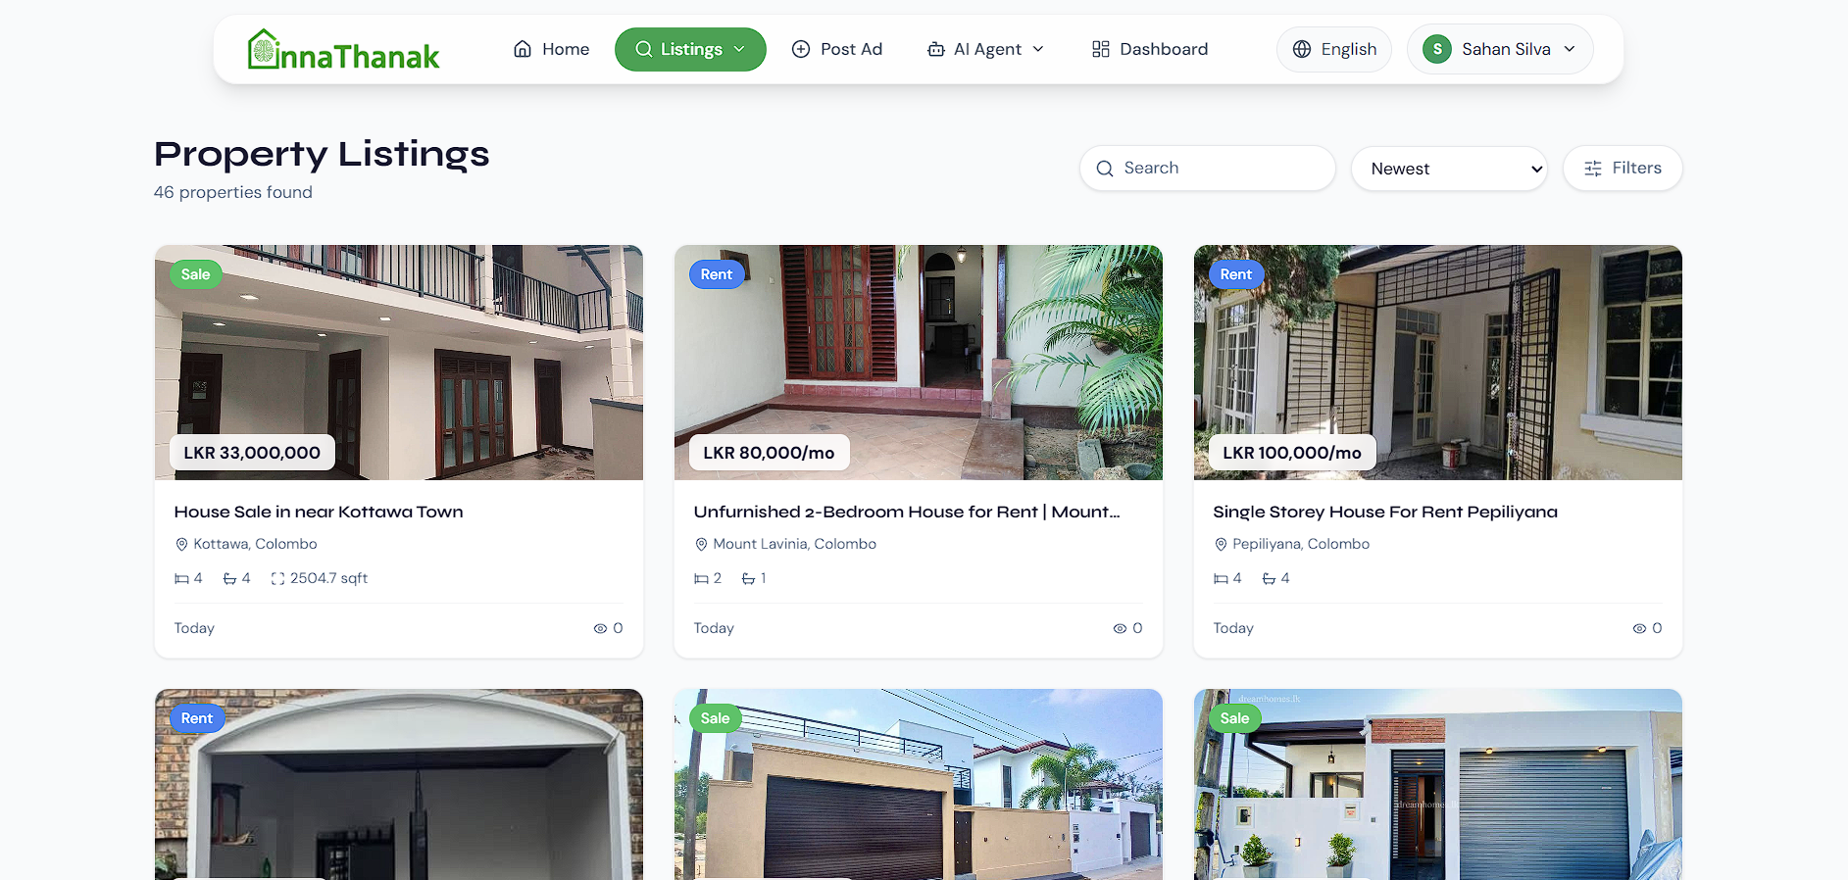
Task: Click location pin icon beside Pepiliyana, Colombo
Action: (x=1221, y=544)
